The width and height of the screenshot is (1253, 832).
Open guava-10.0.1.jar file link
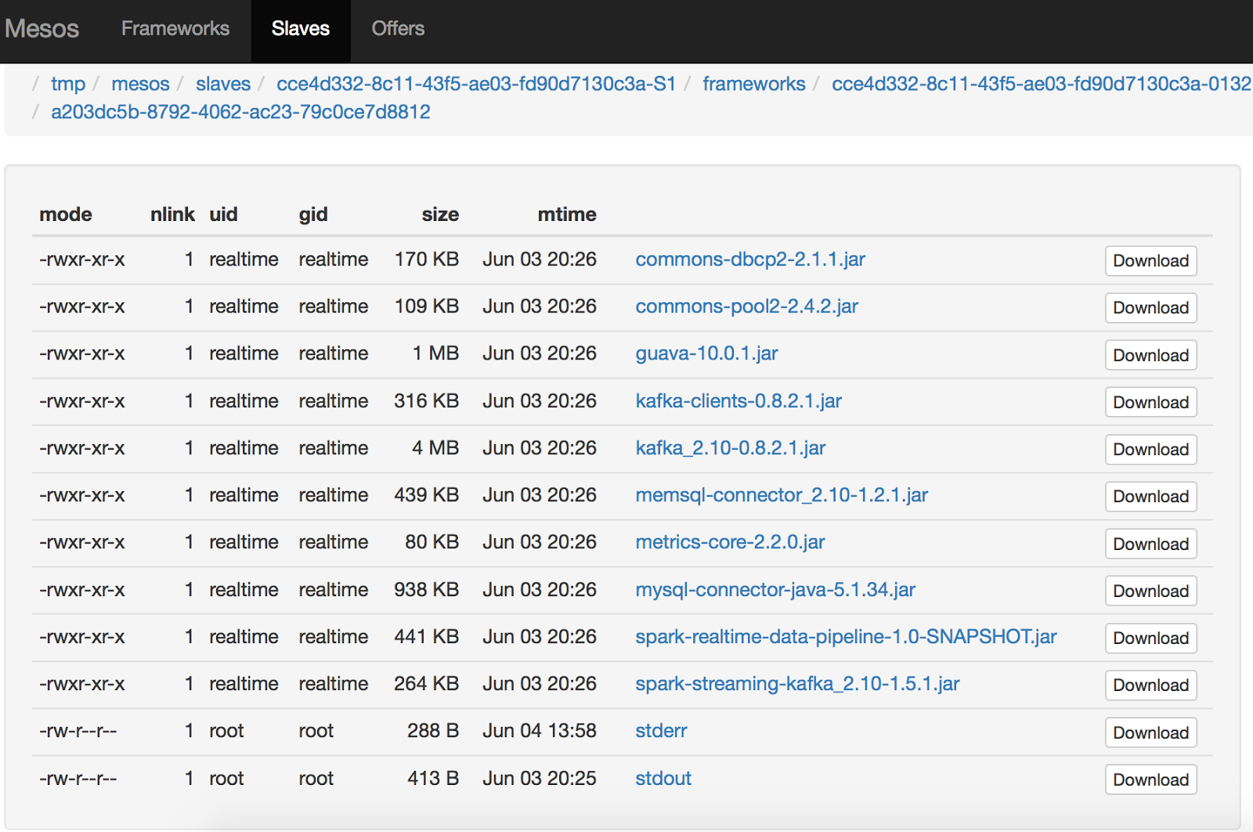click(706, 353)
